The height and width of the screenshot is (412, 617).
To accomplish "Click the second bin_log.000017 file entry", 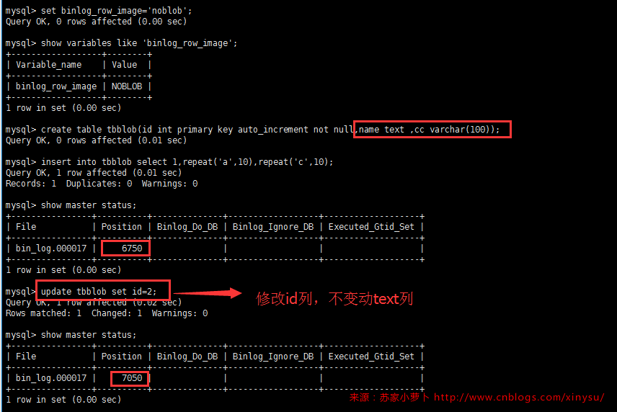I will [x=51, y=378].
